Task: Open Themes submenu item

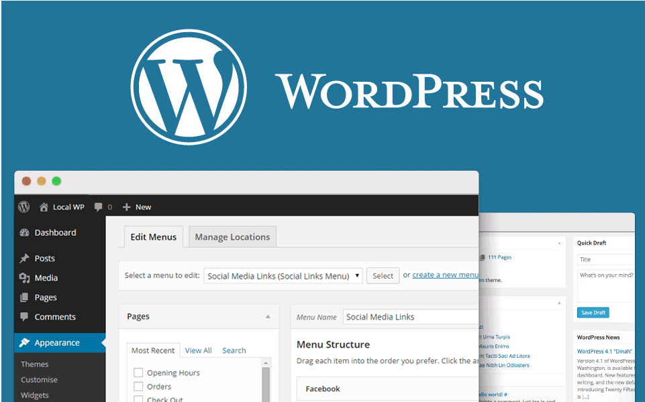Action: point(34,364)
